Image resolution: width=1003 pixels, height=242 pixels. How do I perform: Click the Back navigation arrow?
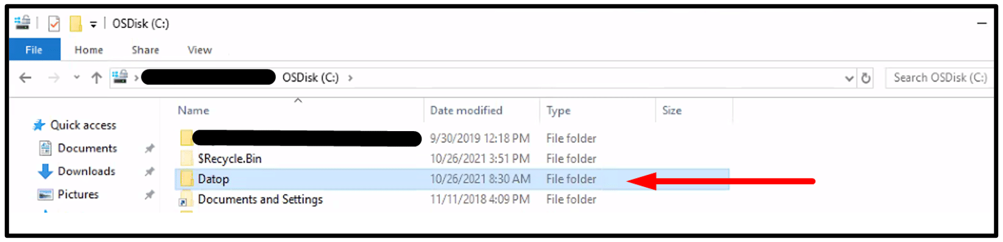tap(25, 78)
